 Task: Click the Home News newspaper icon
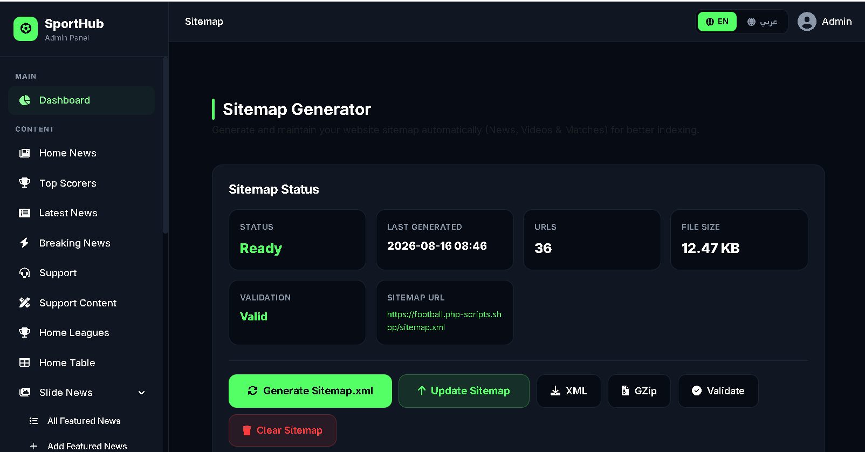pos(25,153)
